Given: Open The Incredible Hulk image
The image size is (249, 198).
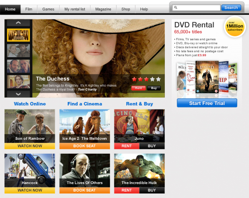Looking at the screenshot, I should pyautogui.click(x=139, y=171).
